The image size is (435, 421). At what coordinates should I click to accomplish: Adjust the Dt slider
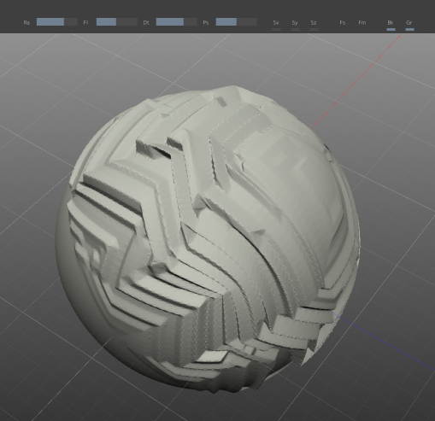[177, 22]
